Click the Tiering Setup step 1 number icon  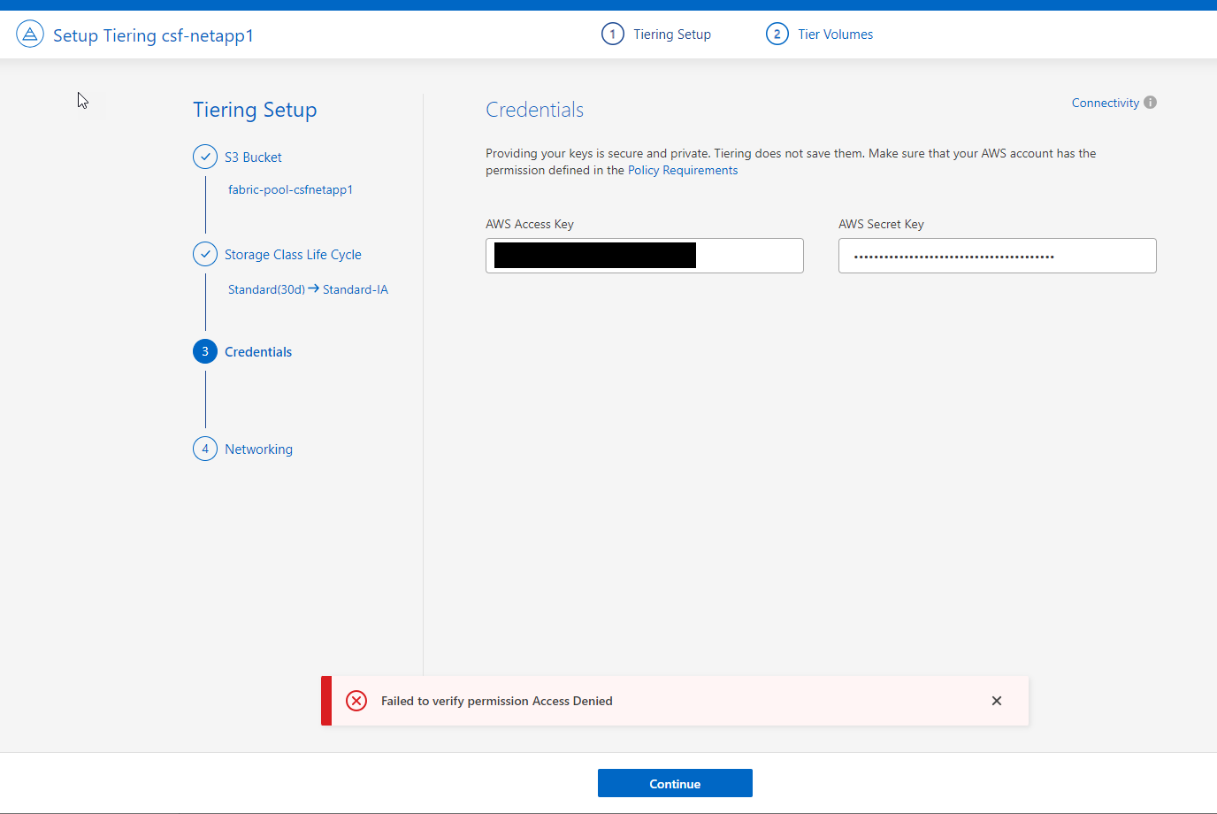612,35
